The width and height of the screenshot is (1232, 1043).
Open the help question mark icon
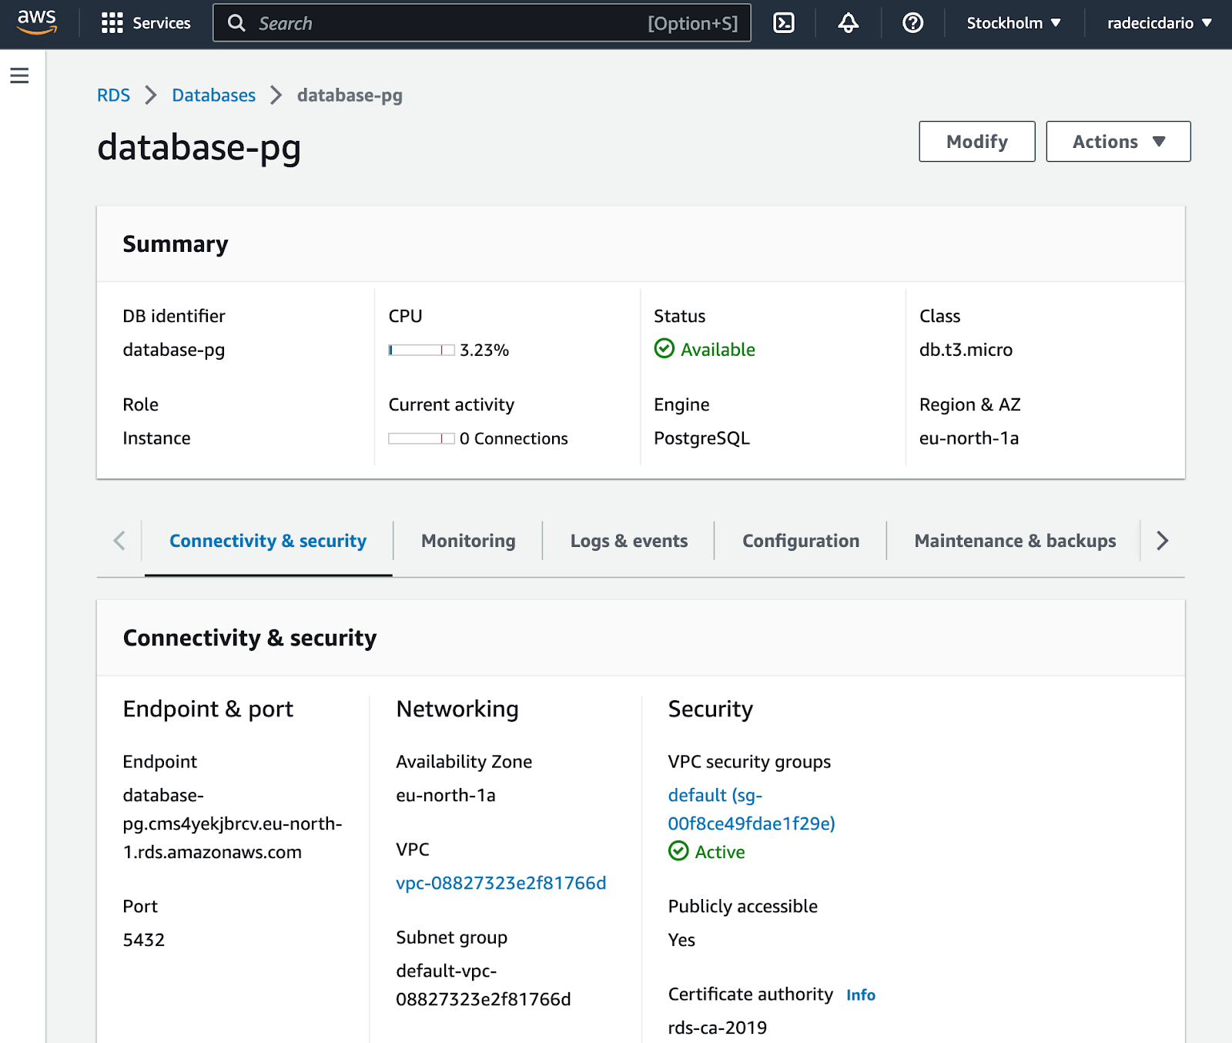(912, 23)
